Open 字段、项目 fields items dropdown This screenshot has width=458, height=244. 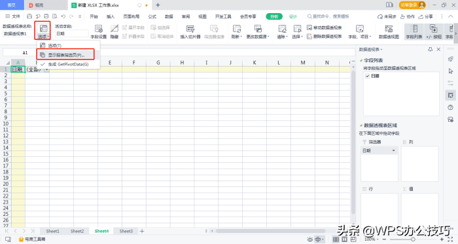coord(360,32)
